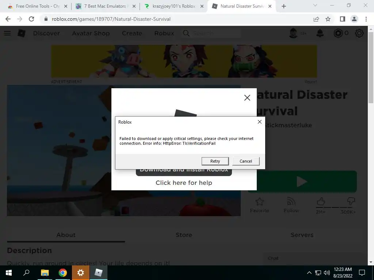Click the address bar URL
This screenshot has width=374, height=280.
click(111, 19)
